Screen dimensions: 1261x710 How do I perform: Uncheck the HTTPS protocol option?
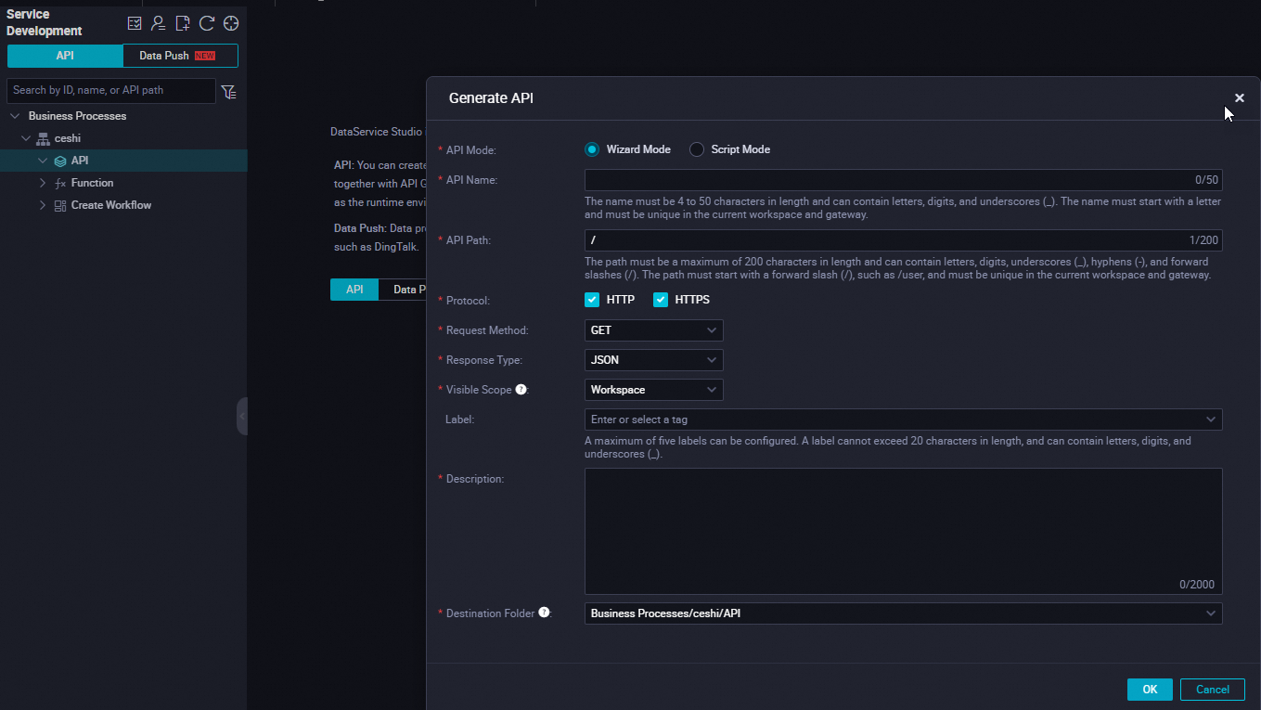(661, 299)
